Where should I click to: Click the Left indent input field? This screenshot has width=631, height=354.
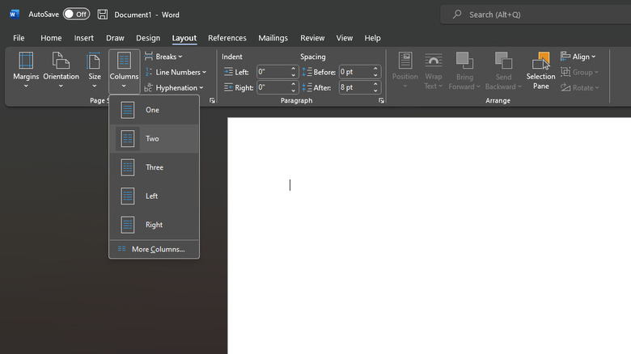click(272, 72)
